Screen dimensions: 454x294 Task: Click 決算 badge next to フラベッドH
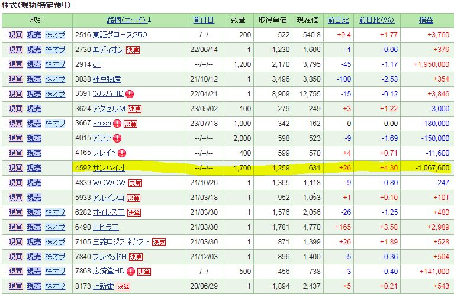tap(136, 257)
